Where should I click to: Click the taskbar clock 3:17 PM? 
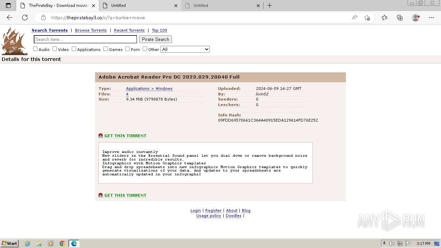423,244
